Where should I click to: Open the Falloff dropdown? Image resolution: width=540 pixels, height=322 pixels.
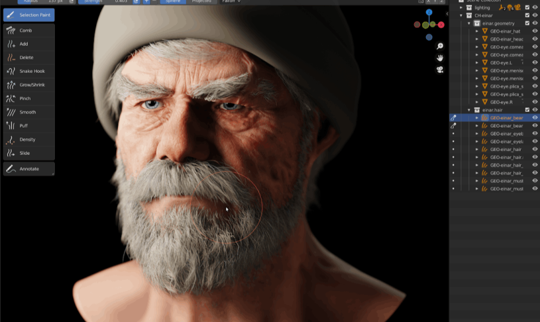point(231,2)
